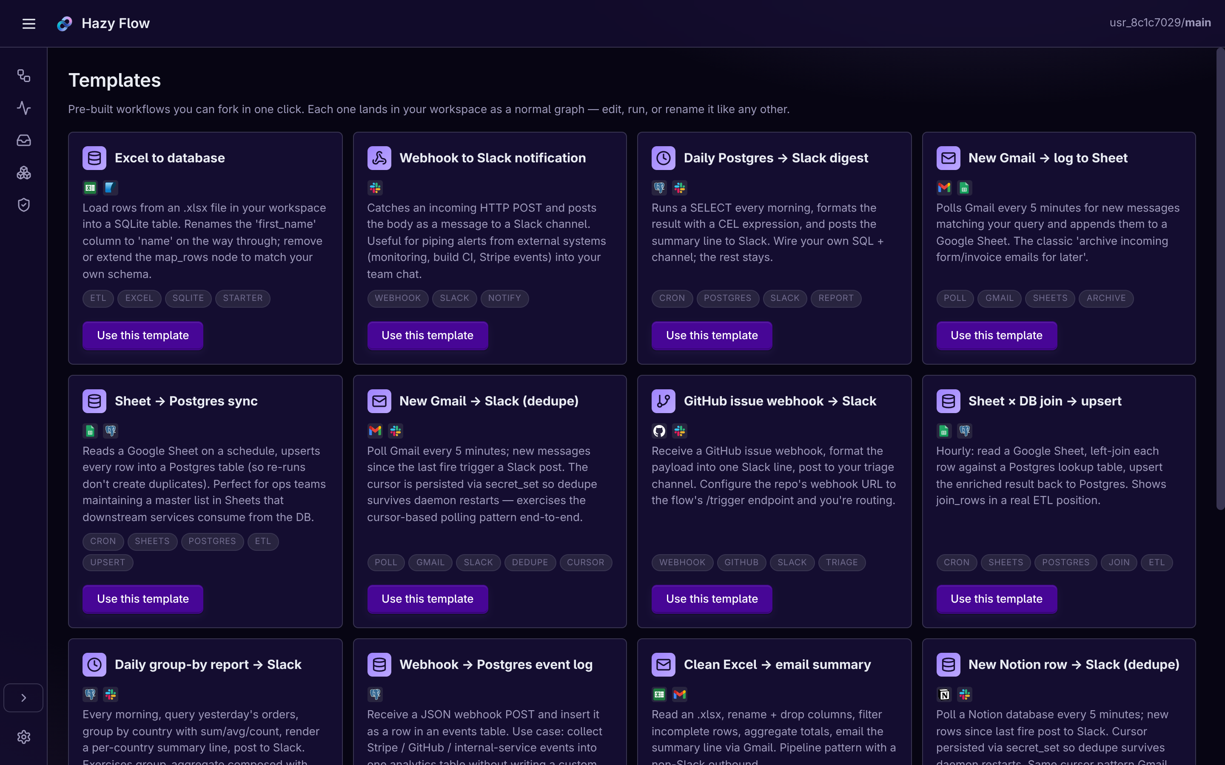Use the Webhook to Slack notification template
The width and height of the screenshot is (1225, 765).
(x=427, y=335)
